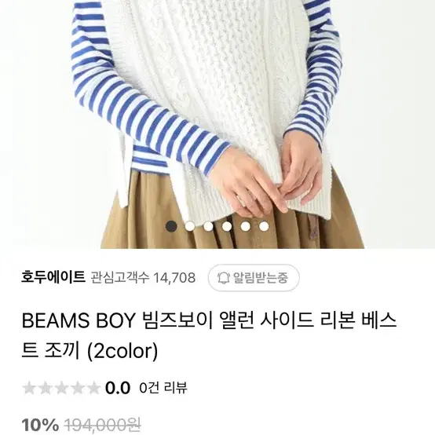This screenshot has height=435, width=435.
Task: Jump to the sixth image dot
Action: pyautogui.click(x=264, y=226)
